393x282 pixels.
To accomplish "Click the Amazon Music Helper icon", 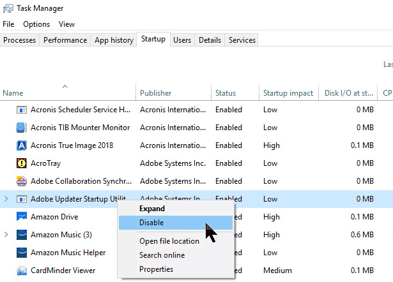I will tap(22, 253).
